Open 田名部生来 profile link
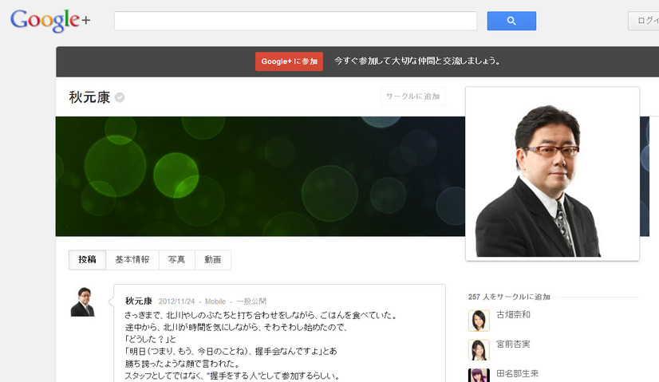Image resolution: width=659 pixels, height=382 pixels. tap(517, 373)
